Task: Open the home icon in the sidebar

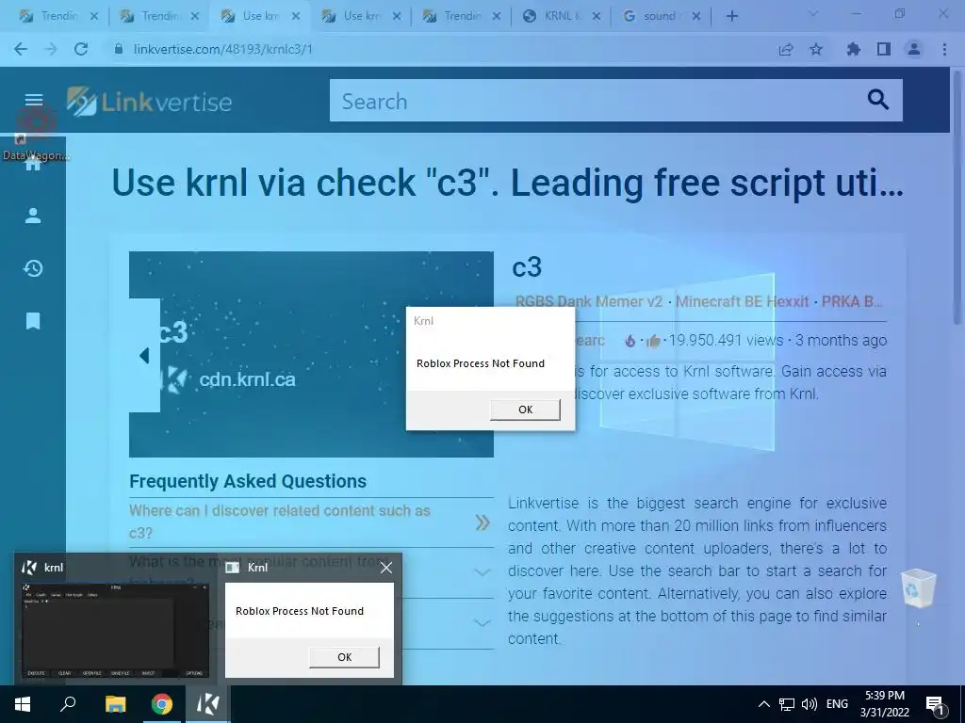Action: point(33,164)
